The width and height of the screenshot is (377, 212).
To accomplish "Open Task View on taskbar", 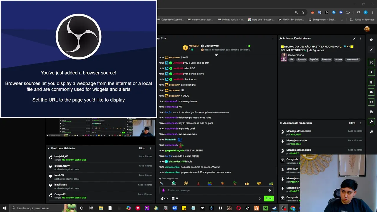I will pos(91,208).
